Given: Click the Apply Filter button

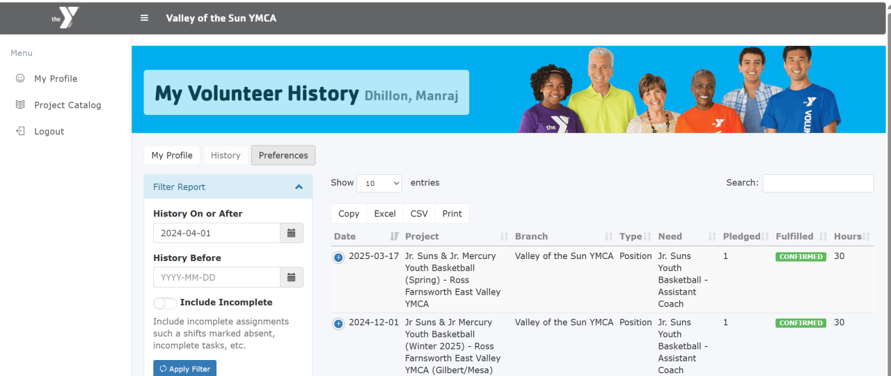Looking at the screenshot, I should pyautogui.click(x=184, y=369).
